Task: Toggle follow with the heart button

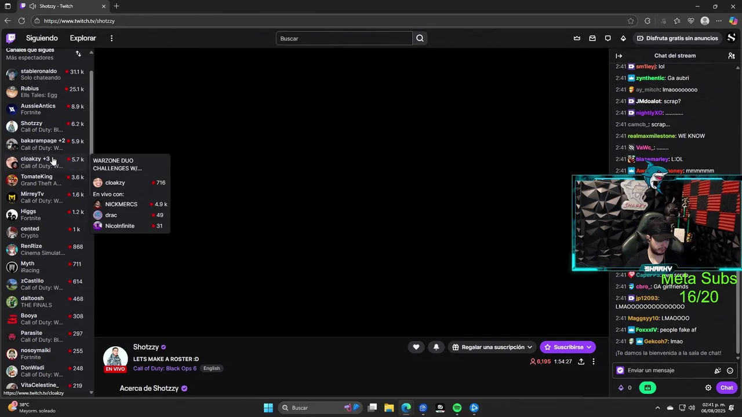Action: [x=416, y=347]
